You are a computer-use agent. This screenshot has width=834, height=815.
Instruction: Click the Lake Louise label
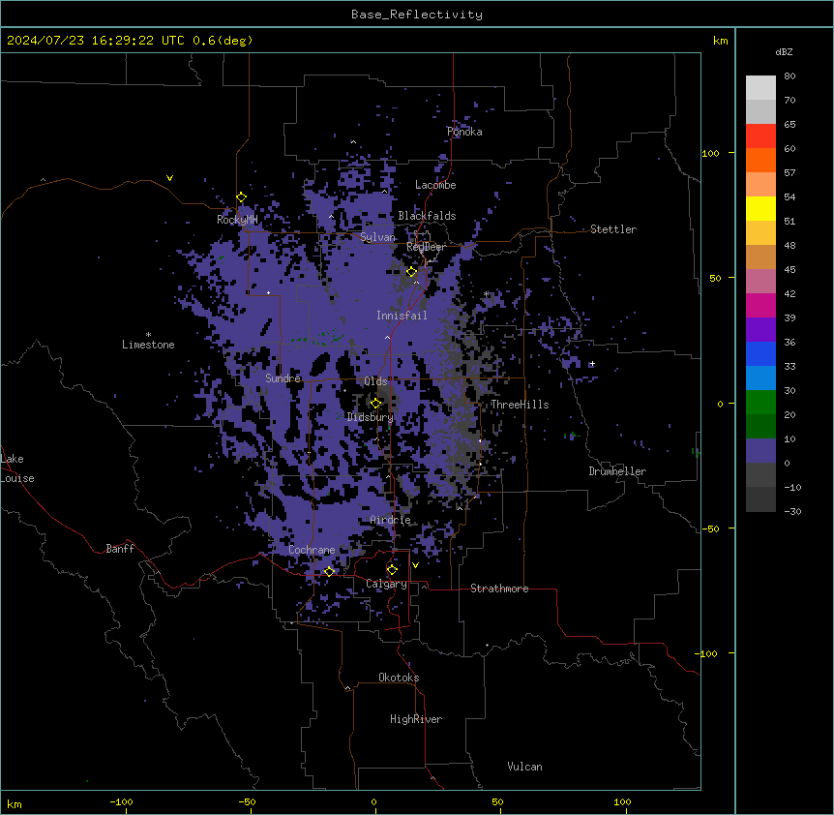coord(17,468)
